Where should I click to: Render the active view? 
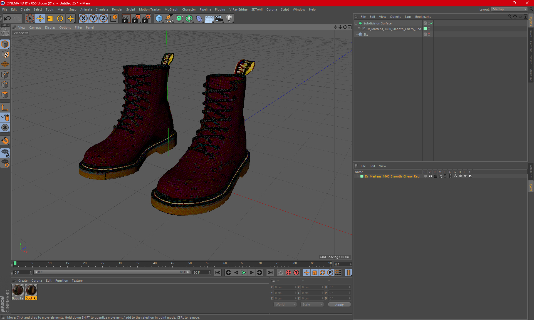pyautogui.click(x=126, y=19)
